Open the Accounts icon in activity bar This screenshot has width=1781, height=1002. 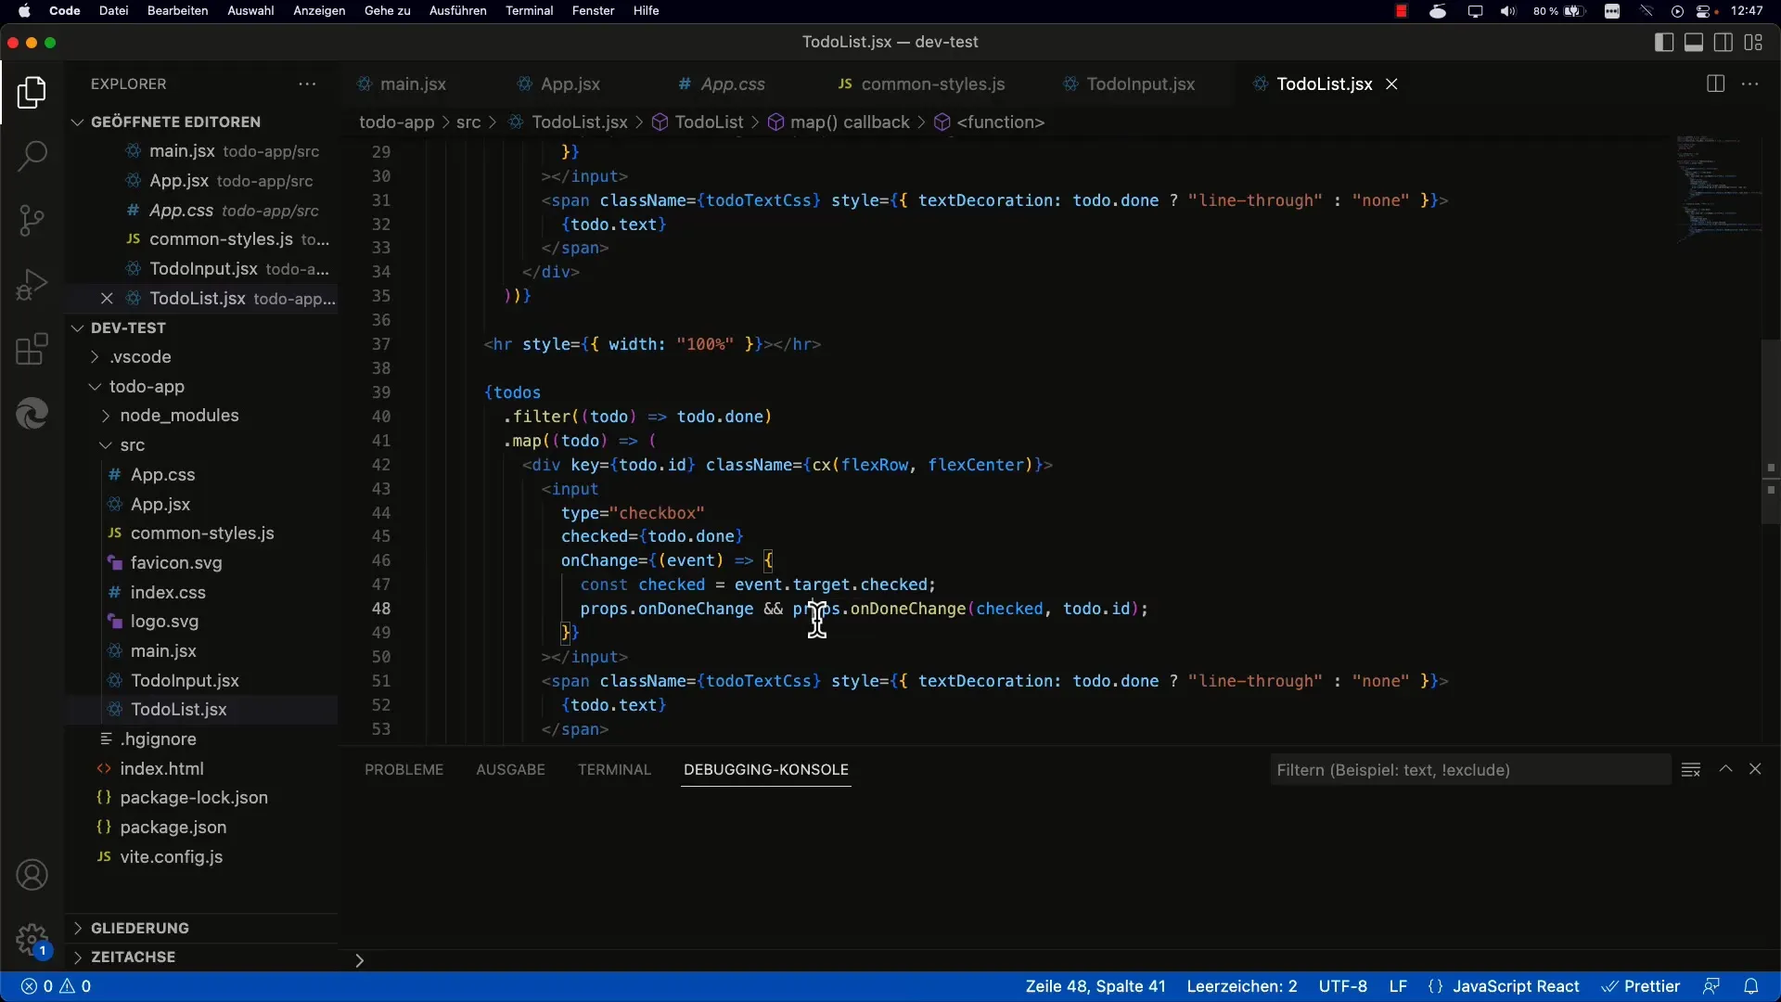(32, 875)
